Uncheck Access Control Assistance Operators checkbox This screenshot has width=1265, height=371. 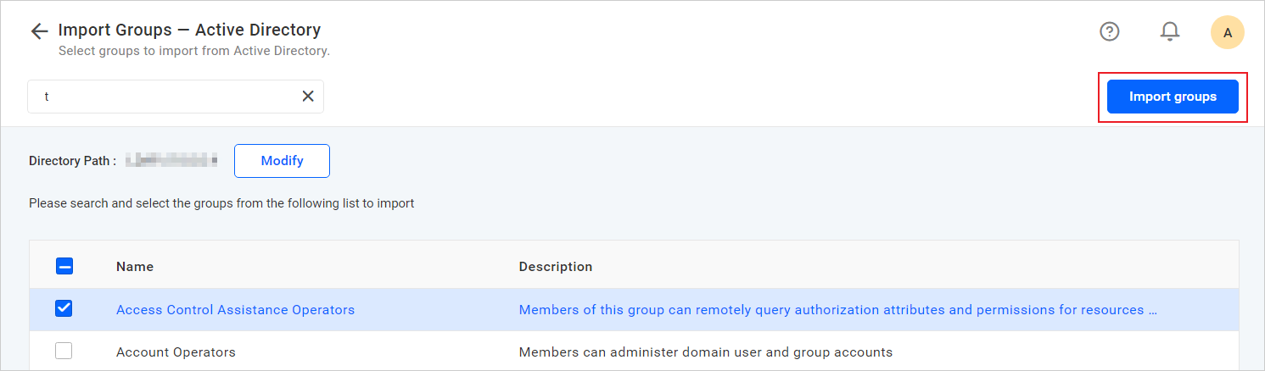[x=64, y=309]
